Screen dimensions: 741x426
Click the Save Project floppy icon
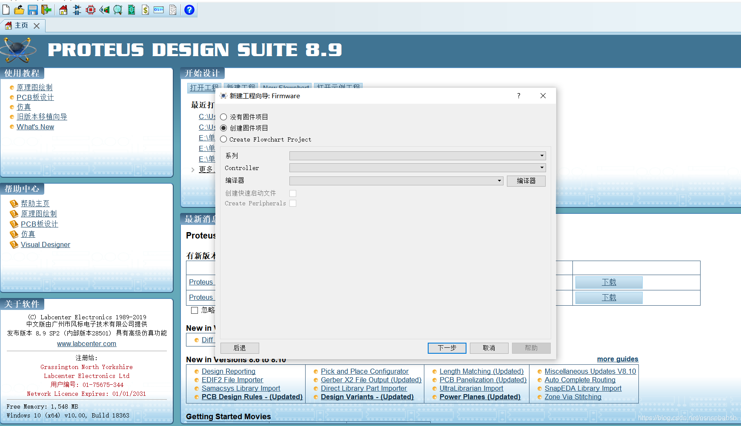click(x=33, y=9)
